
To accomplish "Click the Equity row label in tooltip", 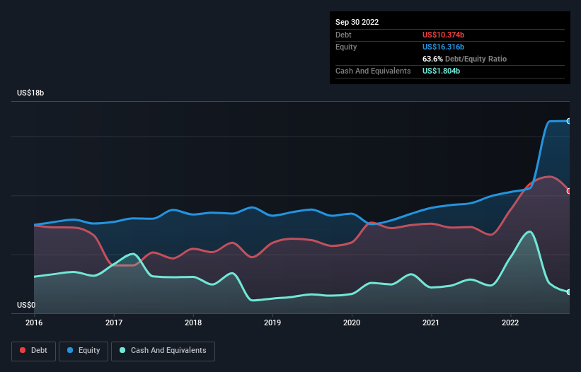I will click(346, 47).
